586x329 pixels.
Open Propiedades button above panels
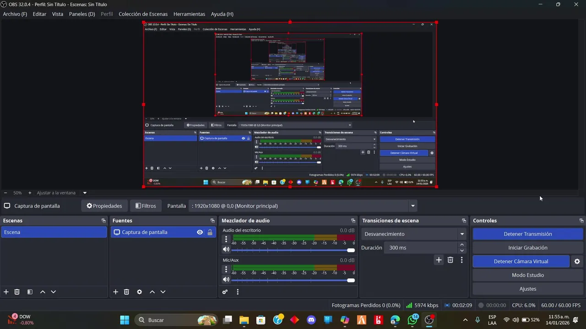[104, 206]
